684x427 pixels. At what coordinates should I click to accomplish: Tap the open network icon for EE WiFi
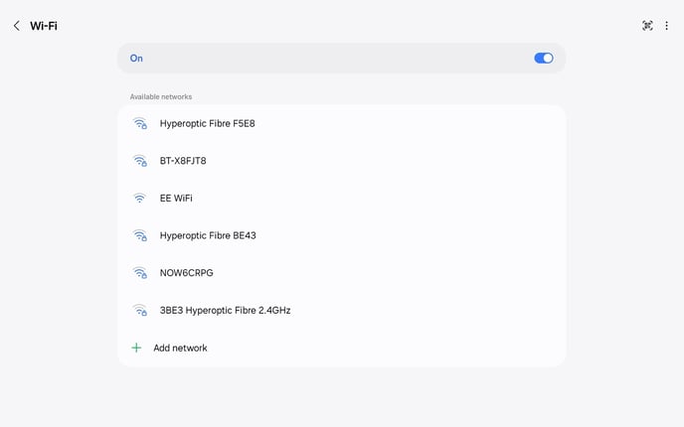(139, 199)
